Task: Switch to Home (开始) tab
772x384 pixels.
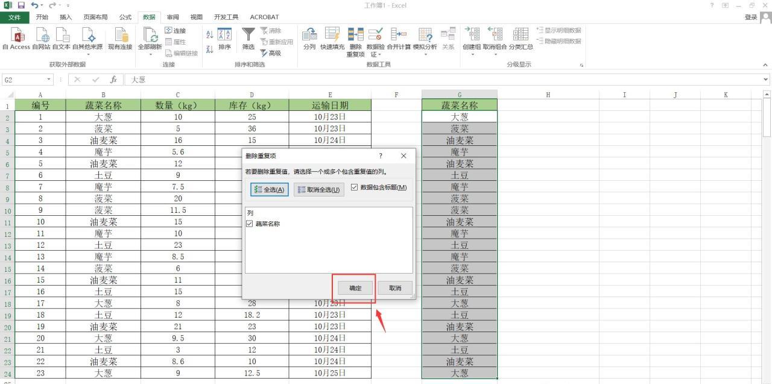Action: click(42, 17)
